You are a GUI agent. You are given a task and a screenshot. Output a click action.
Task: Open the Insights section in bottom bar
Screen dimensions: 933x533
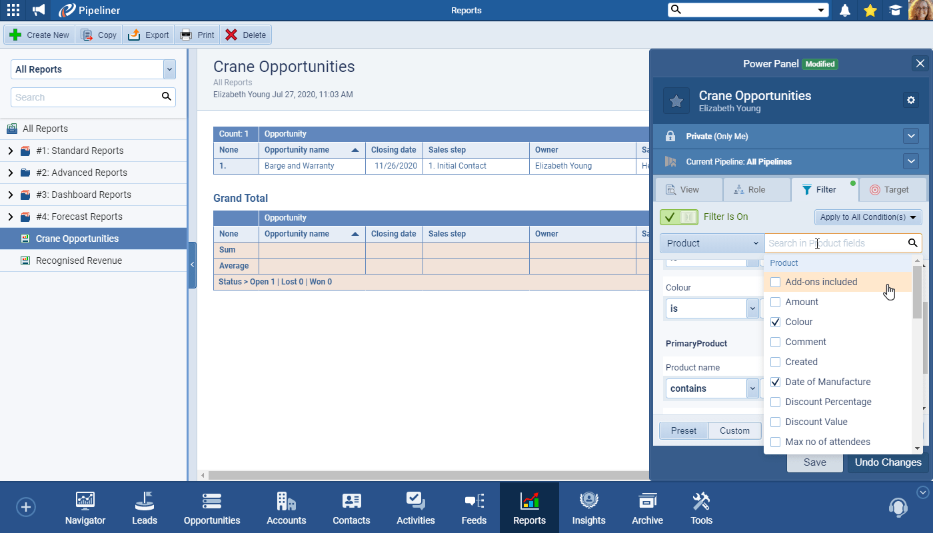588,508
